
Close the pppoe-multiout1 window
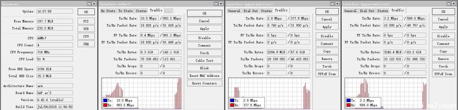(x=337, y=4)
